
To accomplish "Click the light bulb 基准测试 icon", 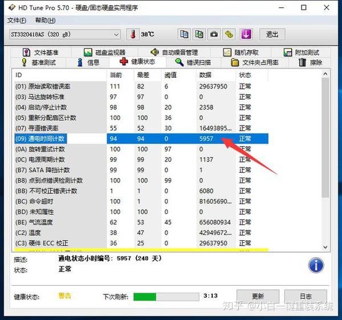I will point(24,62).
